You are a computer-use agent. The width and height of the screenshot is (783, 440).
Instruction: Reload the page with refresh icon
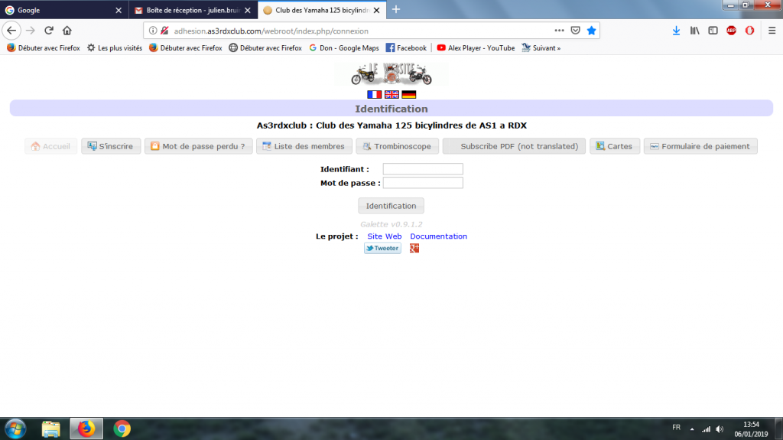click(x=48, y=31)
